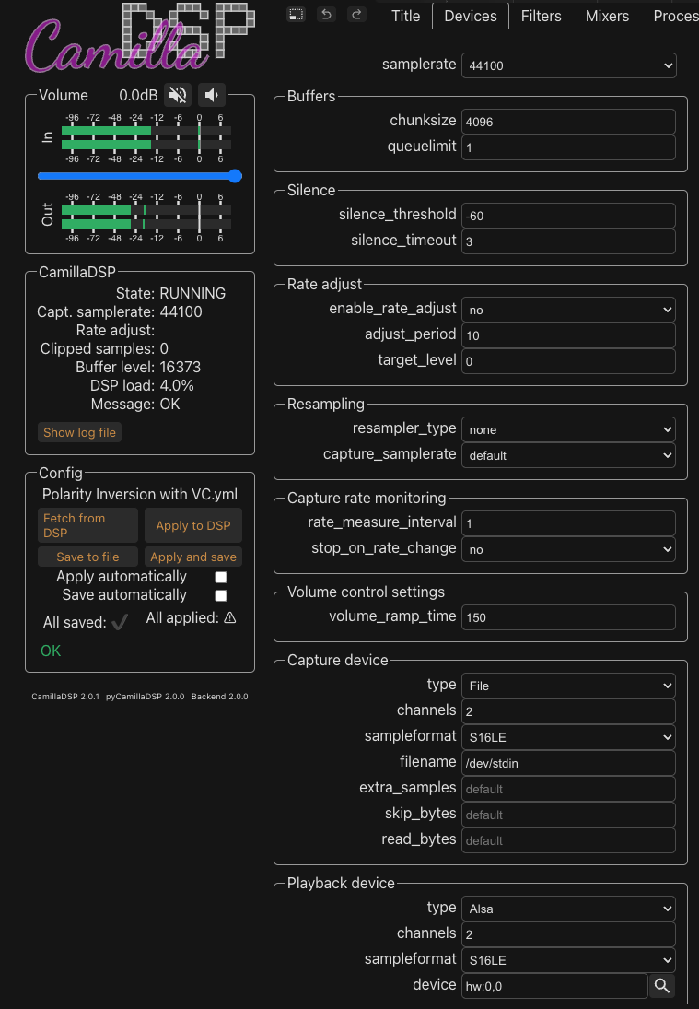Click version text CamillaDSP 2.0.1

(x=65, y=697)
